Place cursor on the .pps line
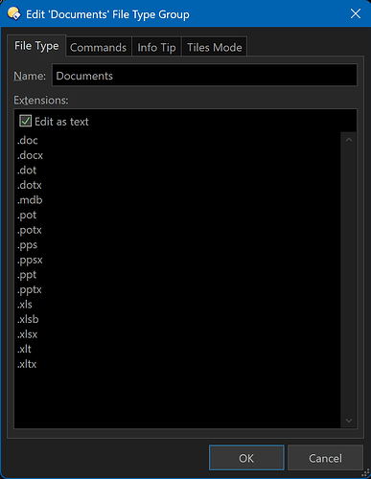Screen dimensions: 371x479 pos(27,245)
